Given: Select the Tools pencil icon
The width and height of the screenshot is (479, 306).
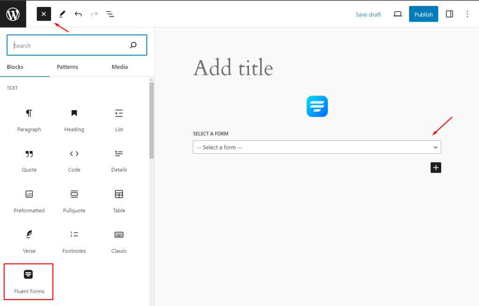Looking at the screenshot, I should (x=62, y=14).
